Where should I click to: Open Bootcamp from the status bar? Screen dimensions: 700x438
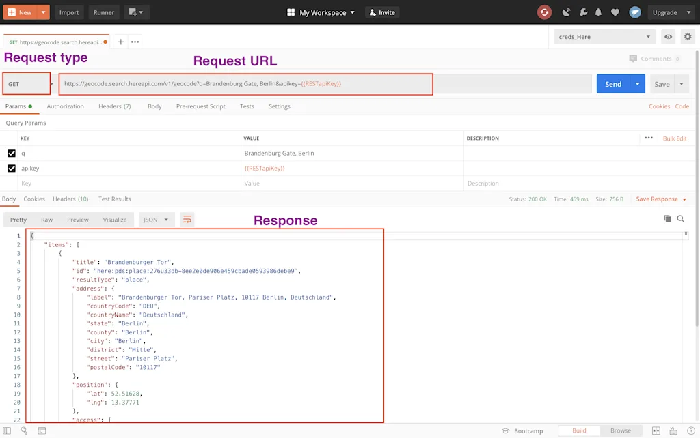[x=522, y=431]
